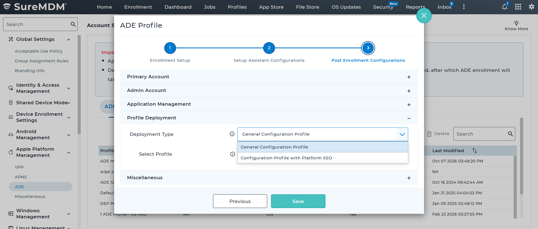Click the Global Settings tools icon
Screen dimensions: 538x229
11,39
